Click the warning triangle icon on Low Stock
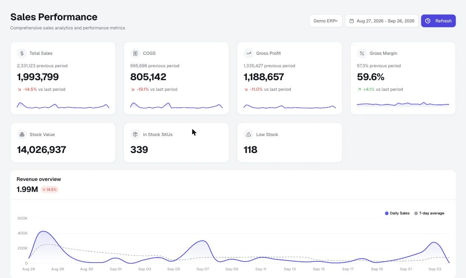Viewport: 466px width, 278px height. coord(249,135)
